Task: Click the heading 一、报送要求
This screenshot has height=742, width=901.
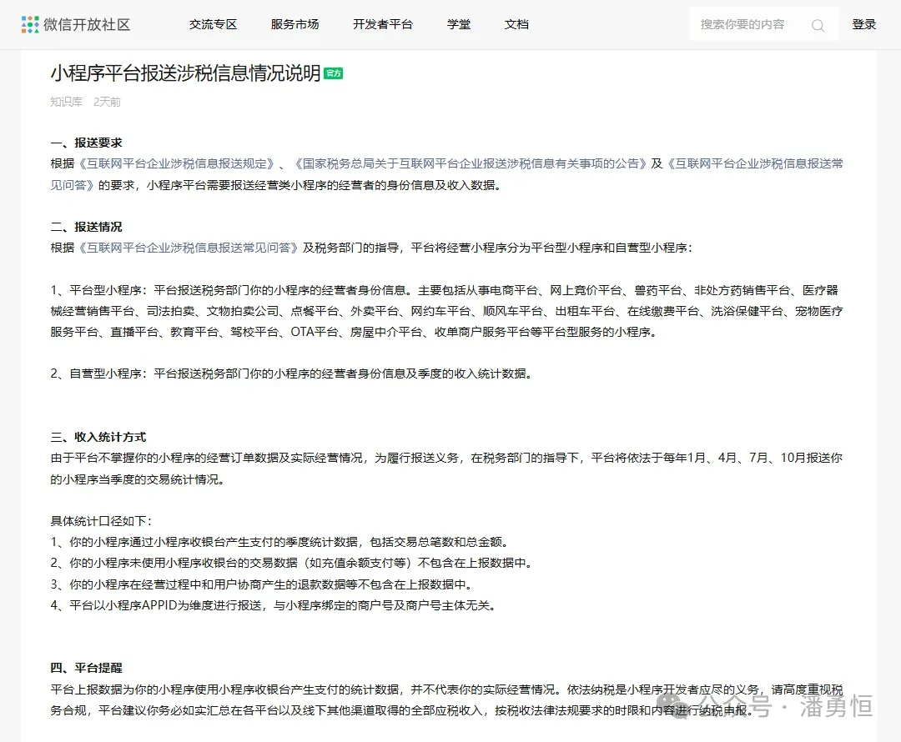Action: (x=86, y=143)
